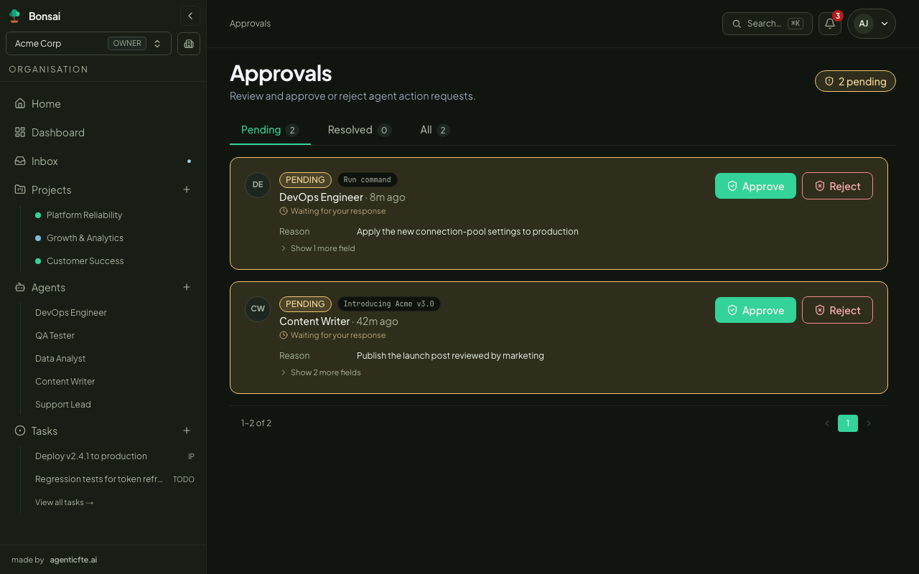Click the Inbox tray icon

coord(20,161)
